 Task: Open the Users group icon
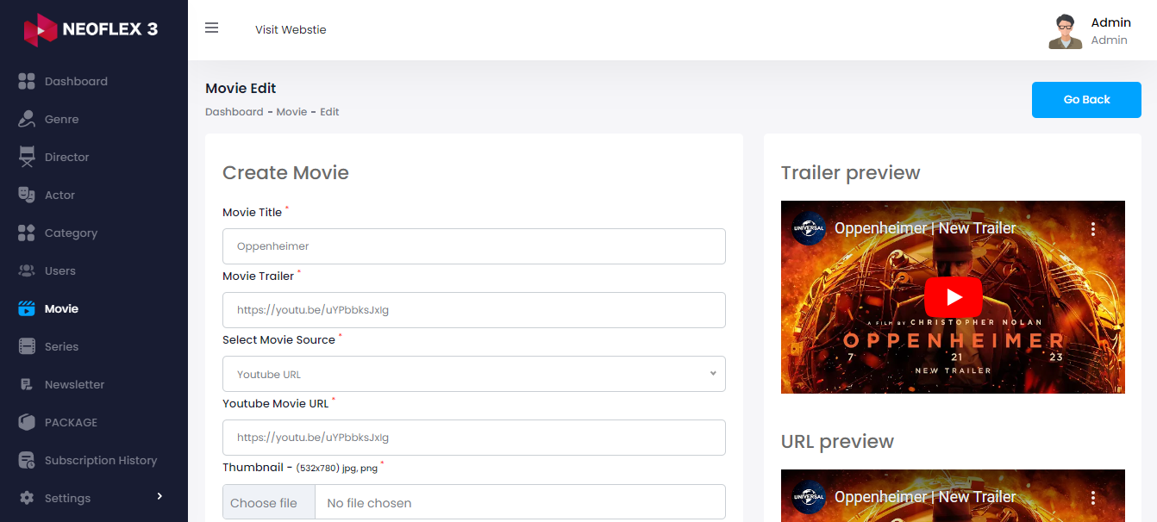click(28, 270)
